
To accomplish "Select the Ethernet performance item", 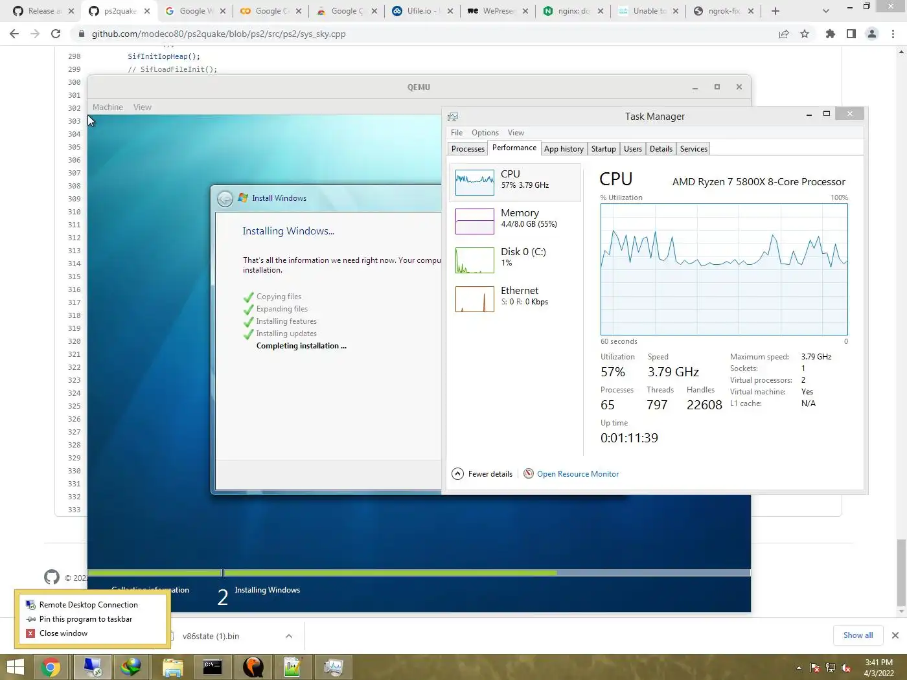I will click(515, 299).
